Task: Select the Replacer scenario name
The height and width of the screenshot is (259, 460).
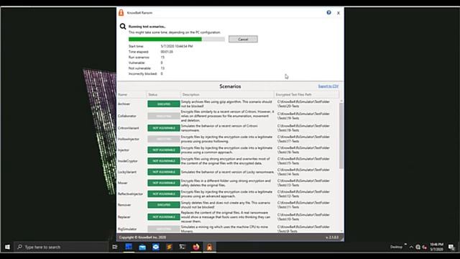Action: tap(124, 217)
